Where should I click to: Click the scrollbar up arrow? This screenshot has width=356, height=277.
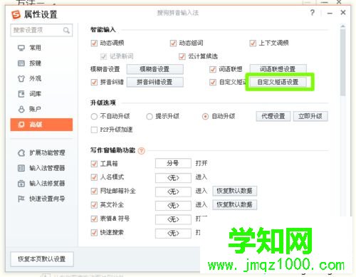[x=342, y=26]
